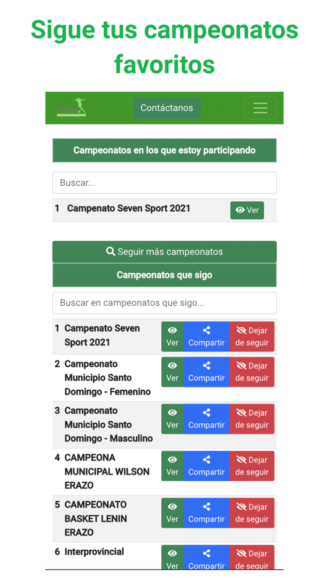This screenshot has height=585, width=329.
Task: Click the share icon on the Interprovincial row
Action: point(206,553)
